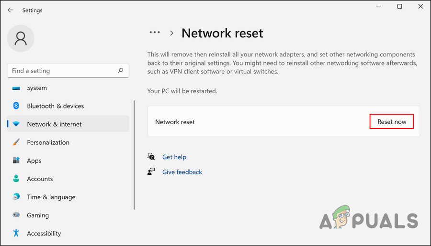Open the Personalization settings page
The width and height of the screenshot is (431, 246).
click(48, 142)
